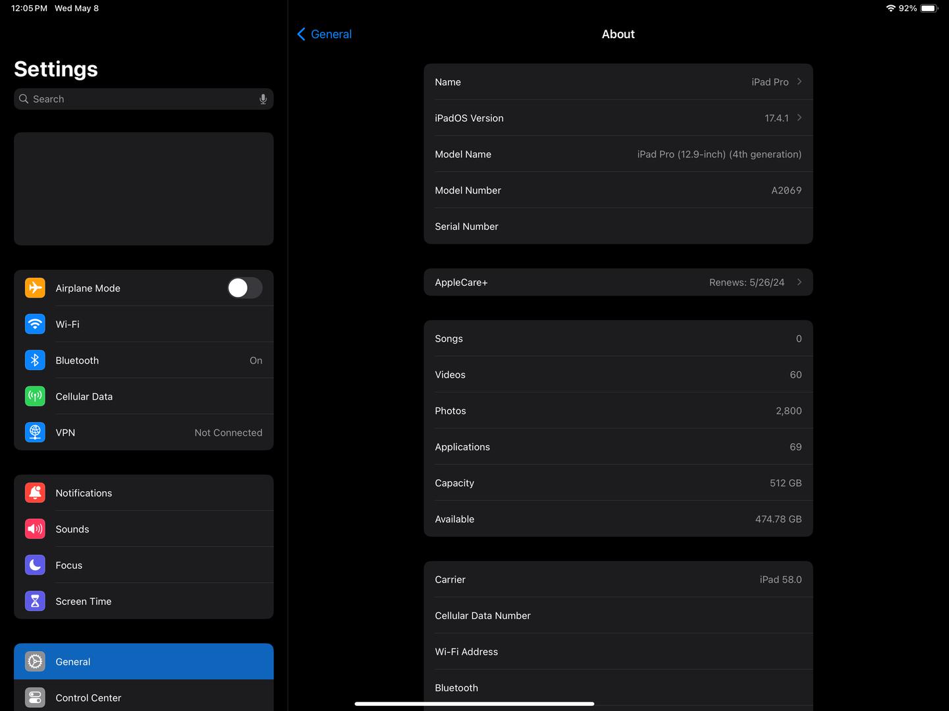Tap the Serial Number row
This screenshot has height=711, width=949.
pyautogui.click(x=618, y=226)
